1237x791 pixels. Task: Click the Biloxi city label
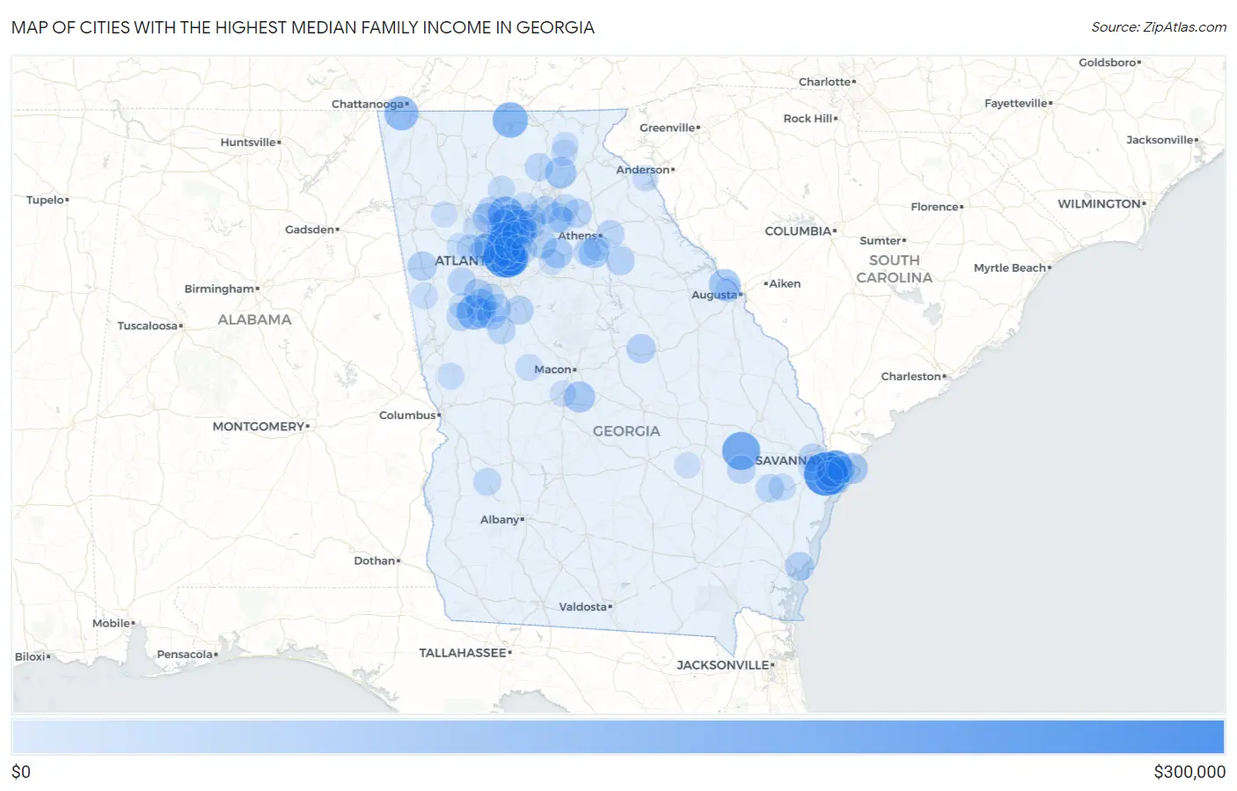(x=33, y=656)
